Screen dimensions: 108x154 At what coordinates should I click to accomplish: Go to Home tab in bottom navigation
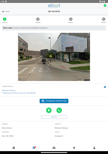coord(14,148)
